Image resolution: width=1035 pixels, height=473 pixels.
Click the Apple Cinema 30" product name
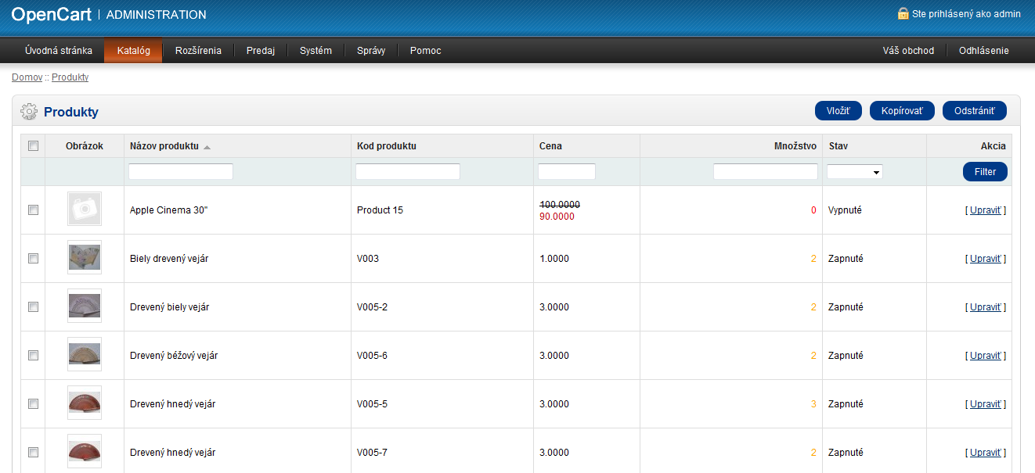click(169, 210)
